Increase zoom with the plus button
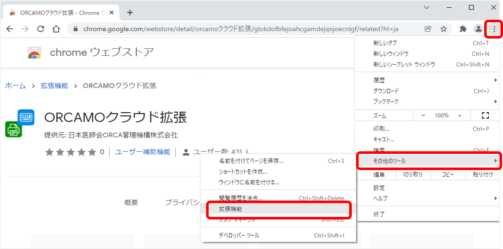 click(x=460, y=115)
